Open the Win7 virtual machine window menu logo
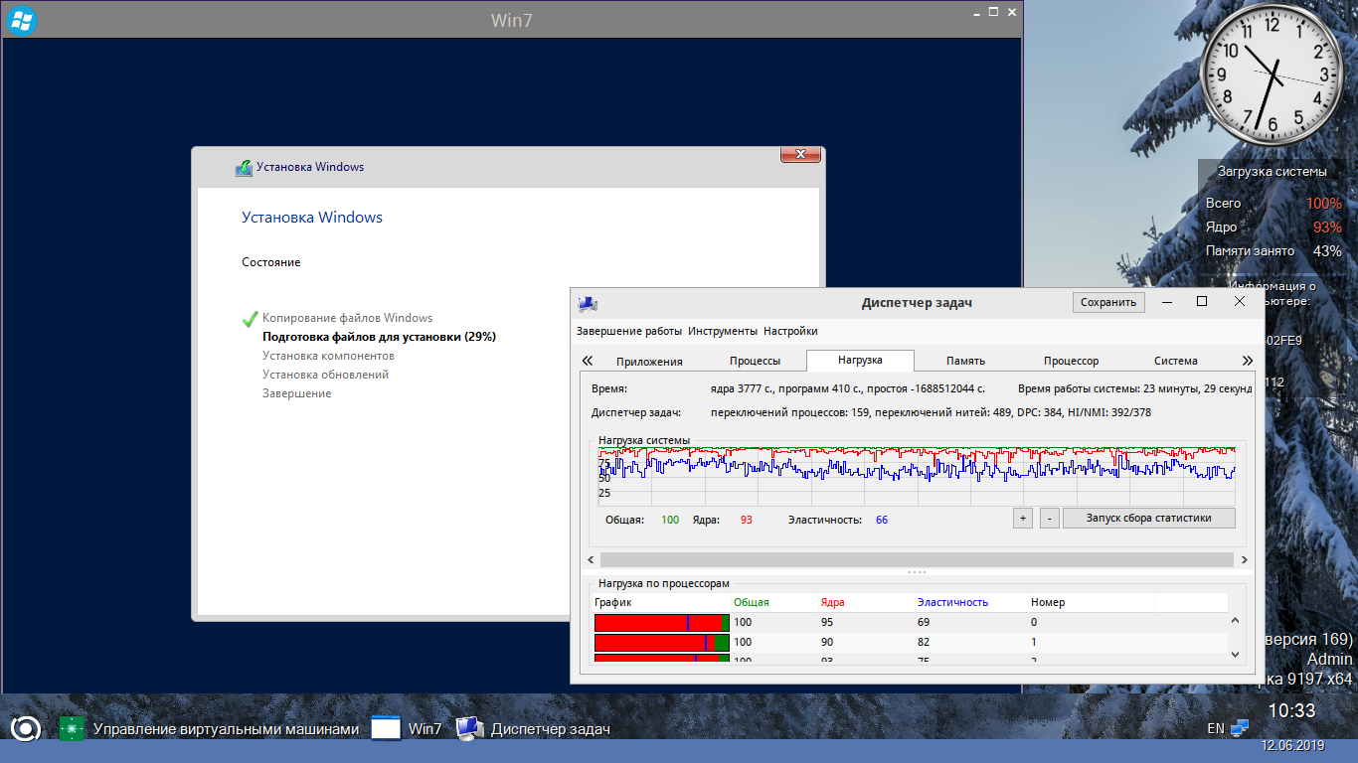 [x=21, y=19]
